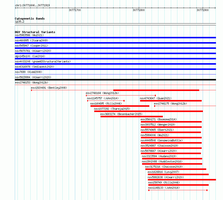Click the chr1:30771606..30771919 range label
223x200 pixels.
pos(32,5)
